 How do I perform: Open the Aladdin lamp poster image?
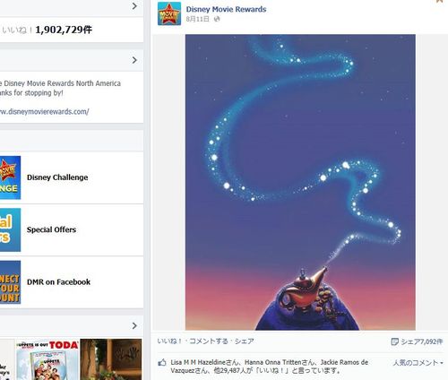point(300,182)
